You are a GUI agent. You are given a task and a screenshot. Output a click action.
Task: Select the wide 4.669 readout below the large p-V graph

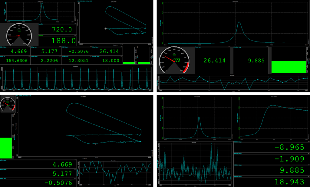[38, 164]
